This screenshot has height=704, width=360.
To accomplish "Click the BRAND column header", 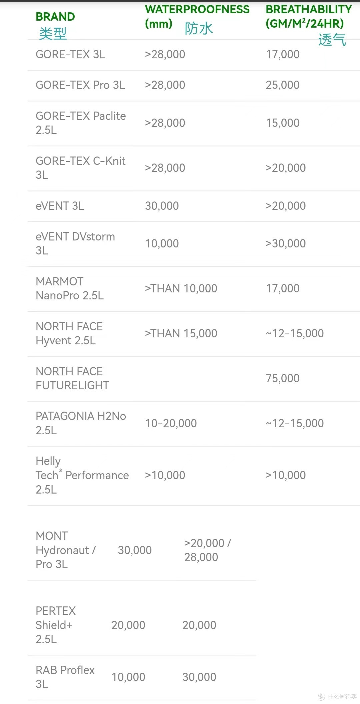I will (55, 17).
